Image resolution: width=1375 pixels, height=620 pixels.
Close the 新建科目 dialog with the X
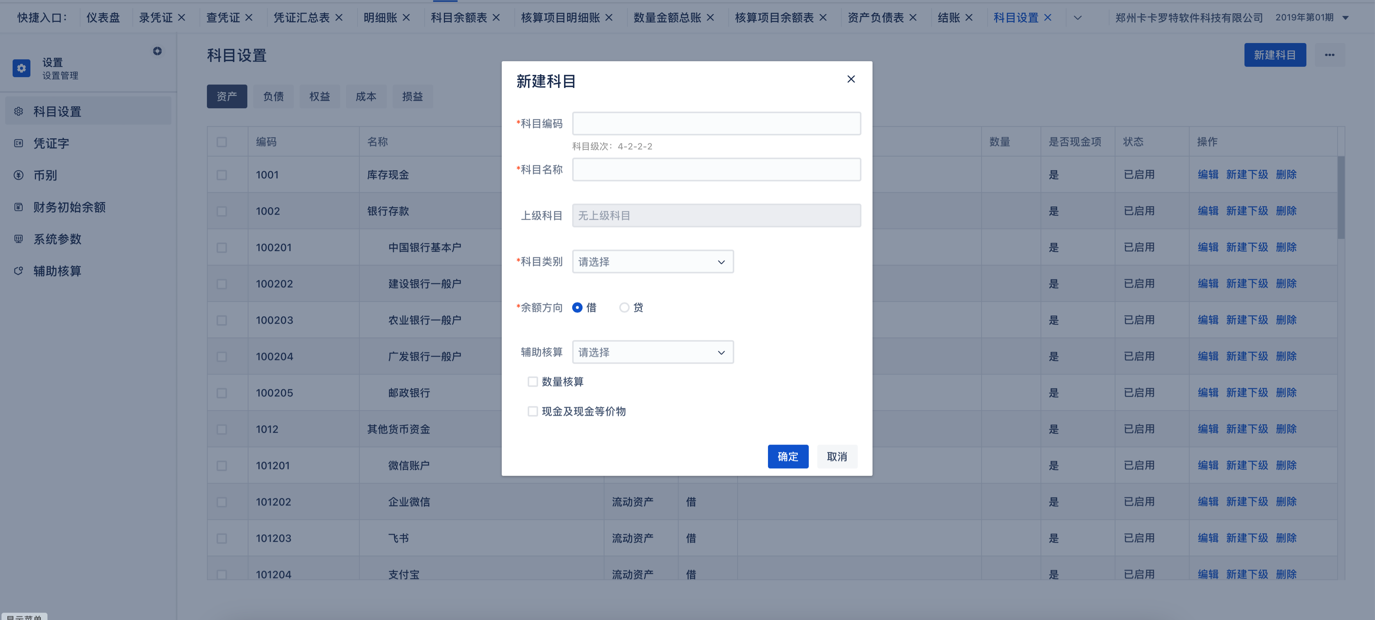[851, 79]
